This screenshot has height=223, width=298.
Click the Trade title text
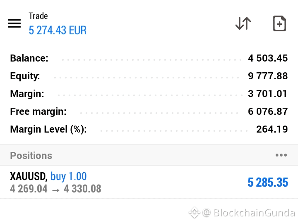tap(38, 16)
